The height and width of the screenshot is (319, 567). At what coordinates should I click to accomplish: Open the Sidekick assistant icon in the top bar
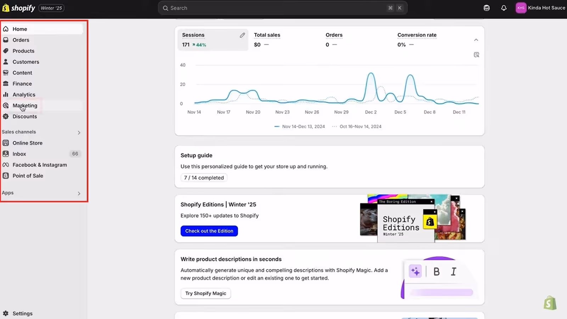coord(487,8)
